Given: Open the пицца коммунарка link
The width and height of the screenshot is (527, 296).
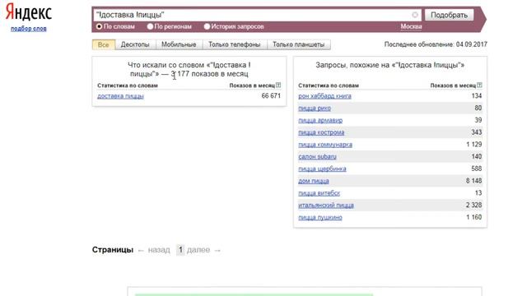Looking at the screenshot, I should coord(325,145).
